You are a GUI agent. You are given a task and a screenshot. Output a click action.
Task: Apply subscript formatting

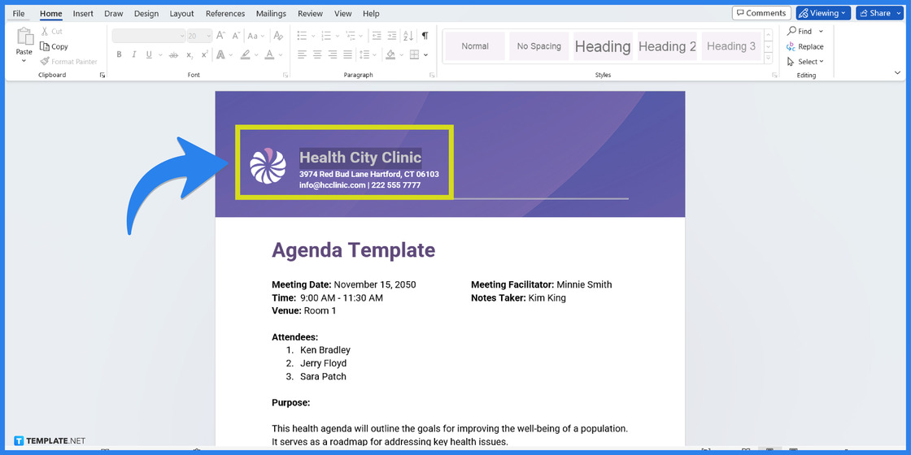(x=190, y=55)
